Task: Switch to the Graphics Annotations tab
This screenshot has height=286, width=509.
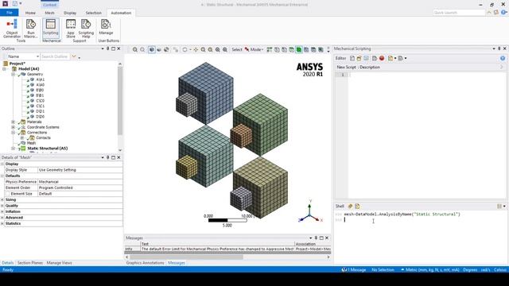Action: 145,263
